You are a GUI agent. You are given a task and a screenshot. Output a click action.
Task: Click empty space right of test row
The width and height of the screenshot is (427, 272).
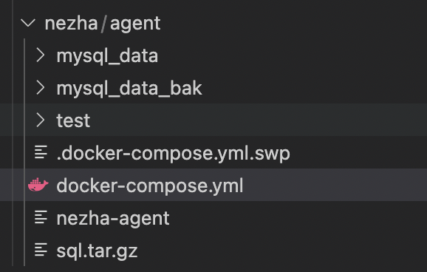click(x=259, y=120)
